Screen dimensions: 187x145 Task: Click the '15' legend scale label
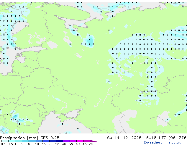44,144
